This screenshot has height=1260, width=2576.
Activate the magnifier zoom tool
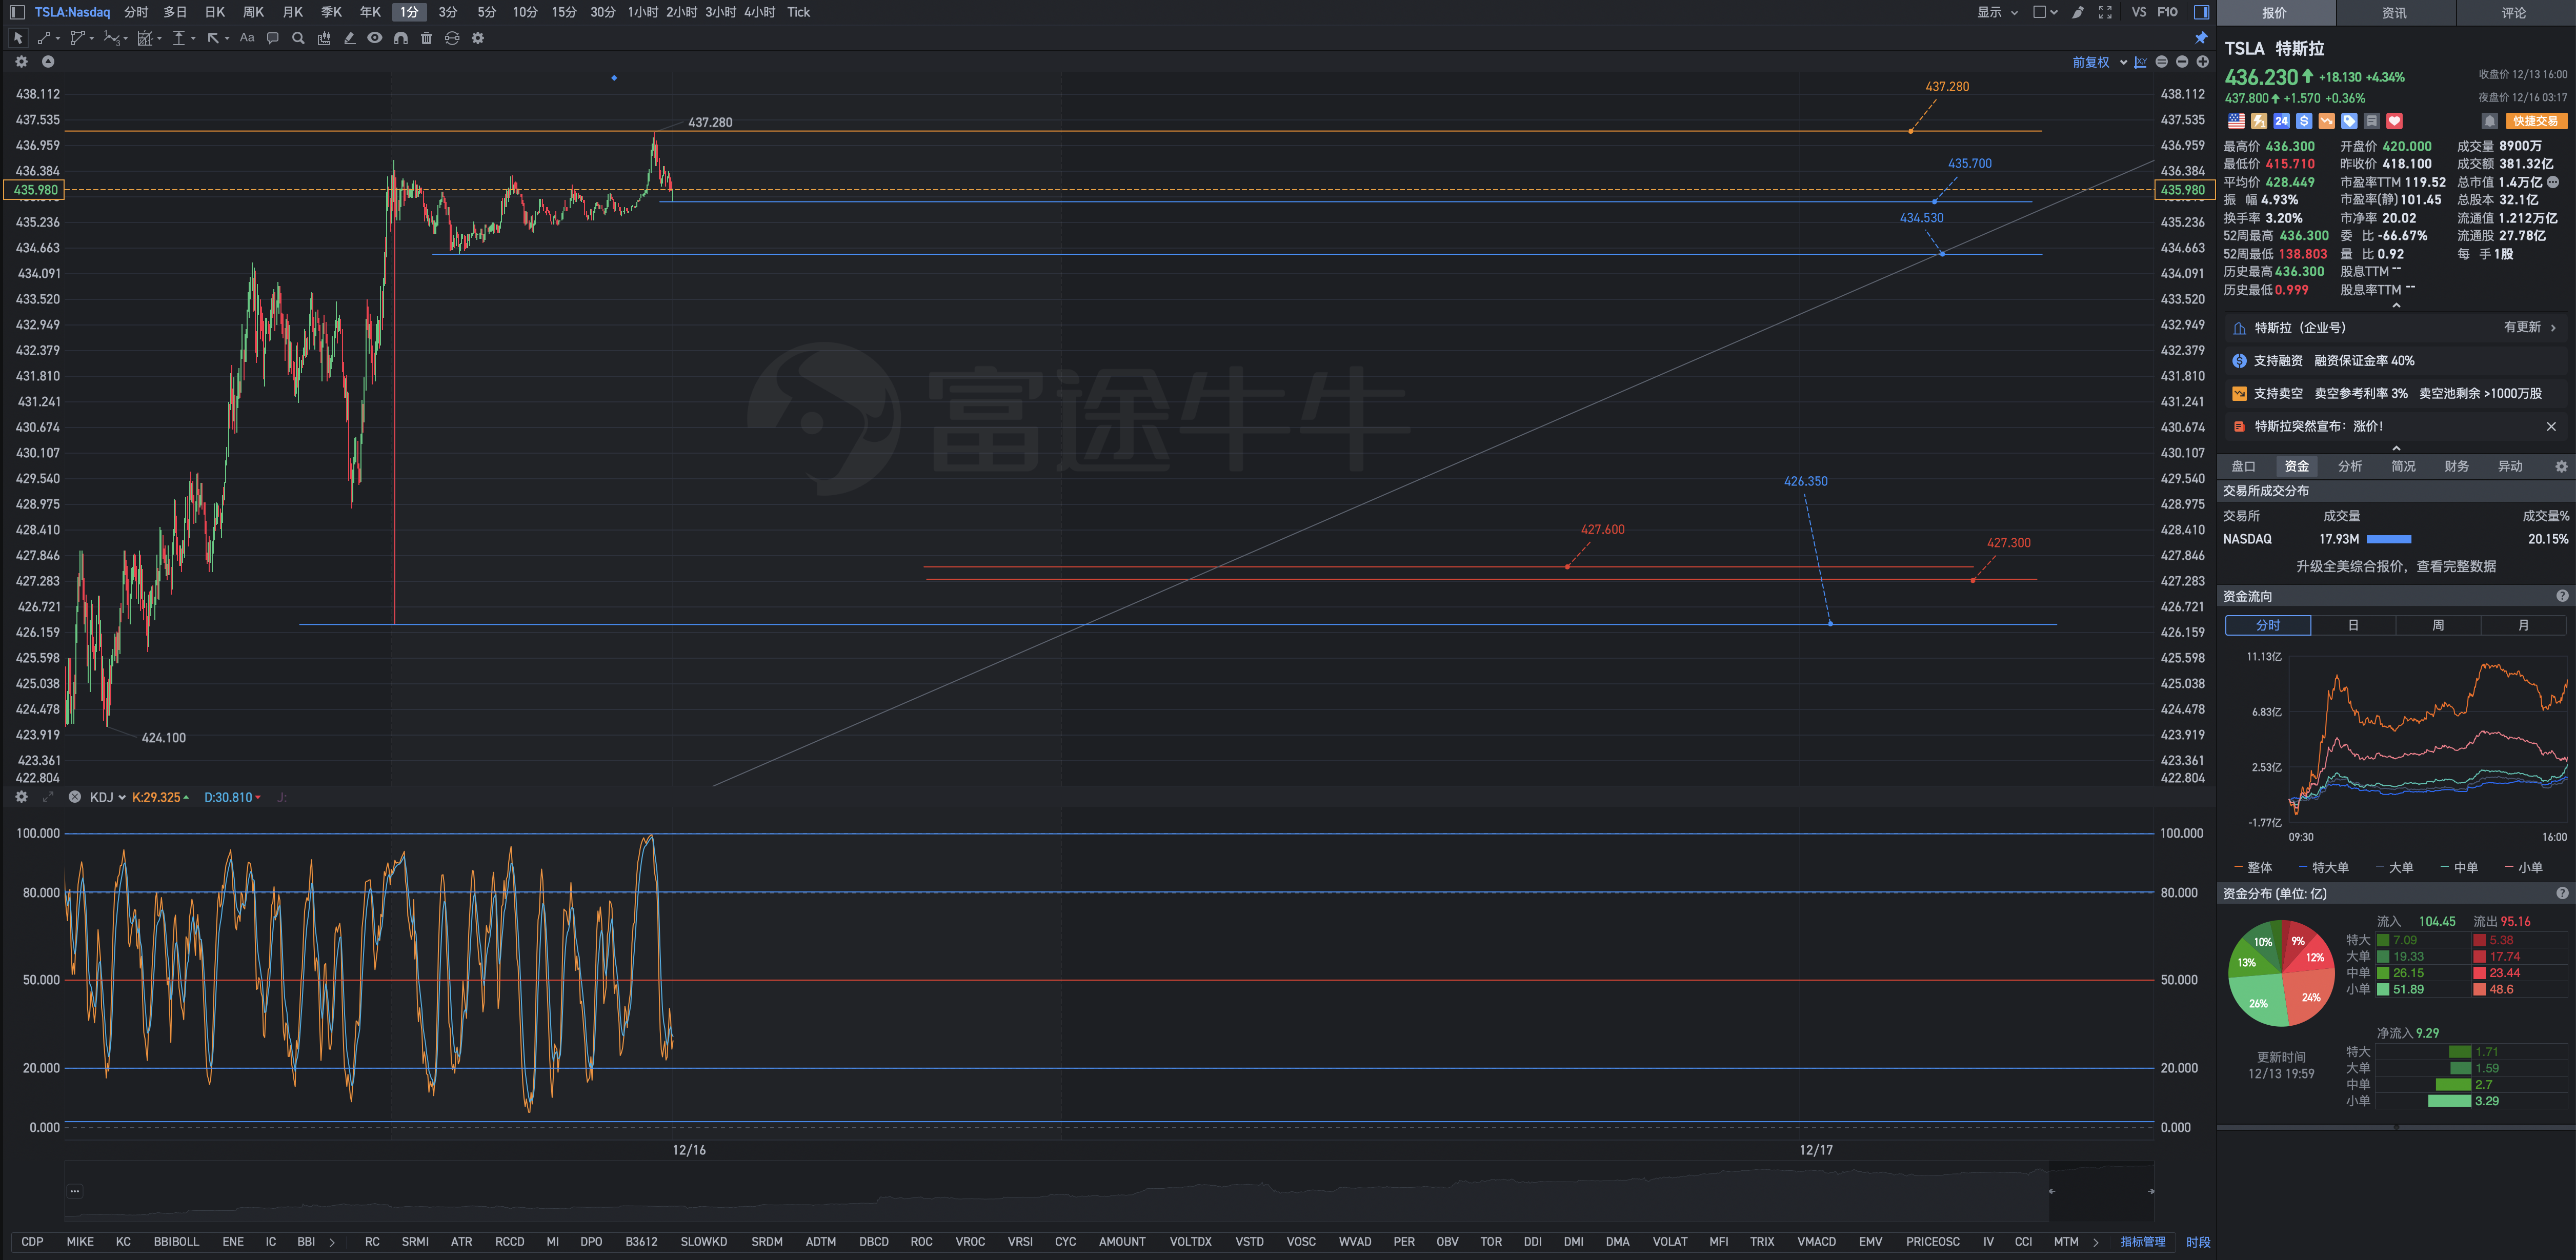tap(298, 38)
